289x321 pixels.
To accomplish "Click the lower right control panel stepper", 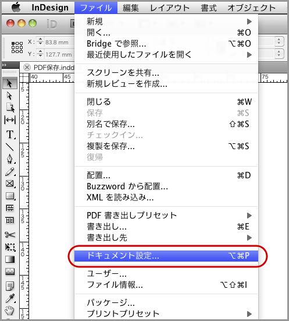I will pos(279,54).
